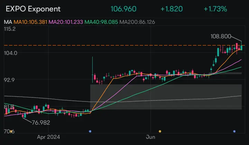Image resolution: width=249 pixels, height=145 pixels.
Task: Click the 76.982 low price label
Action: (x=41, y=123)
